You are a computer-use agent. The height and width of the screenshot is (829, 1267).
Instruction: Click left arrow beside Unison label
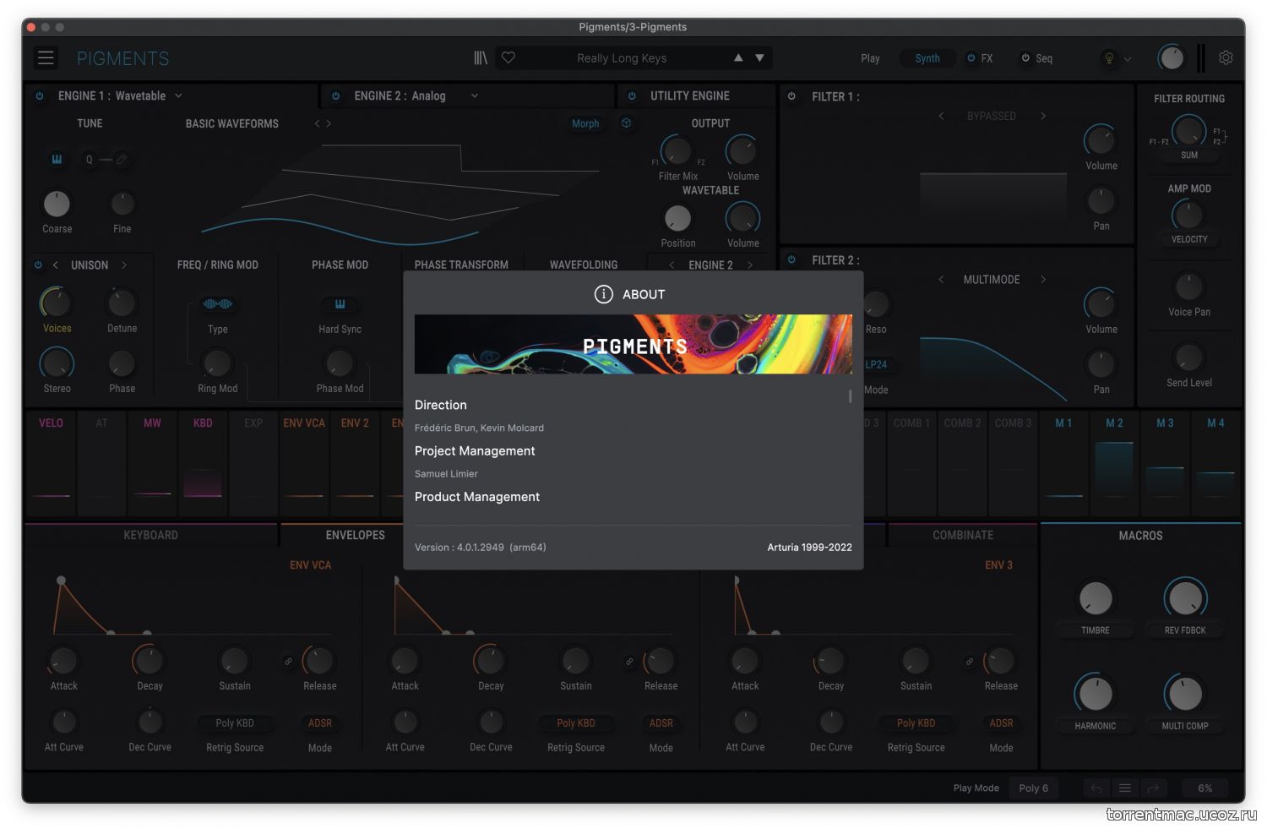56,265
